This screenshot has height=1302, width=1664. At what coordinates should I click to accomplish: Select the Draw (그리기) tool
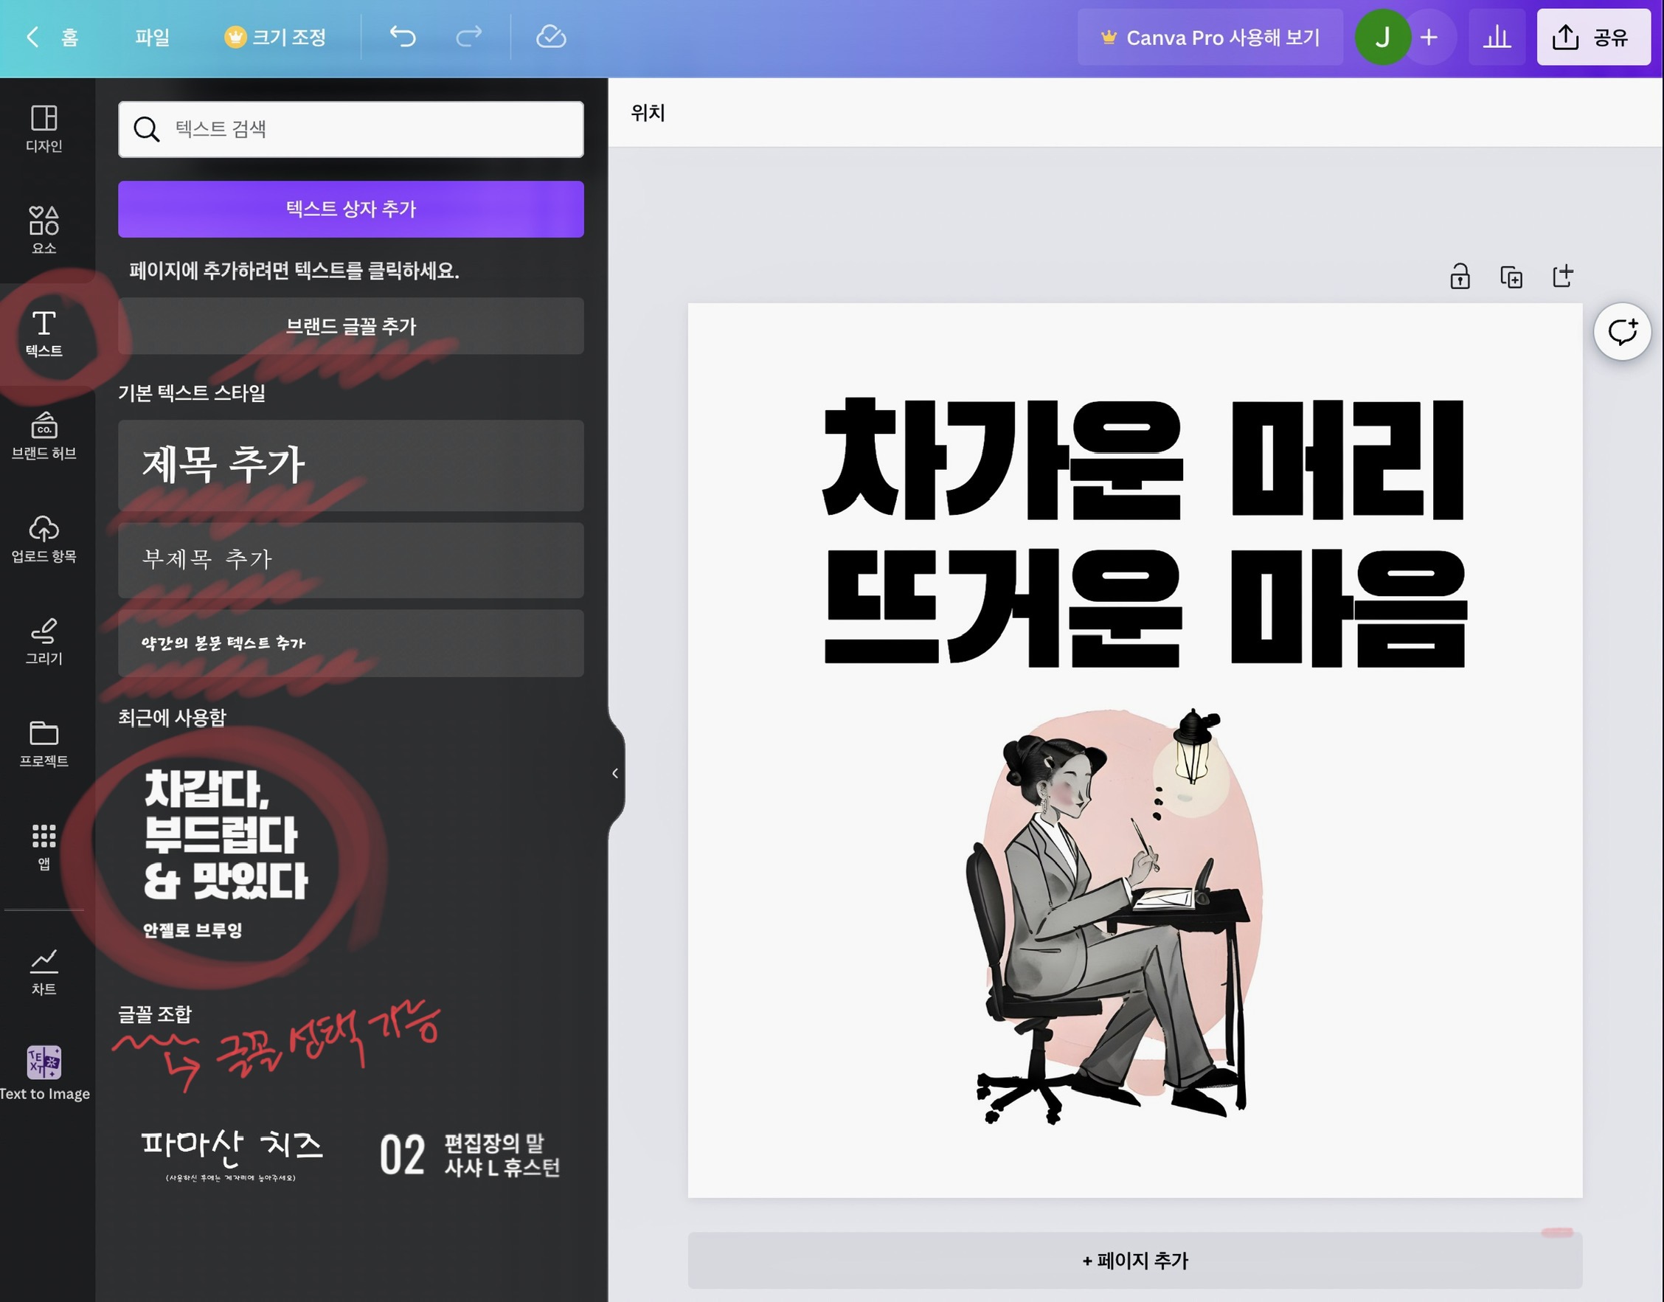pos(44,641)
